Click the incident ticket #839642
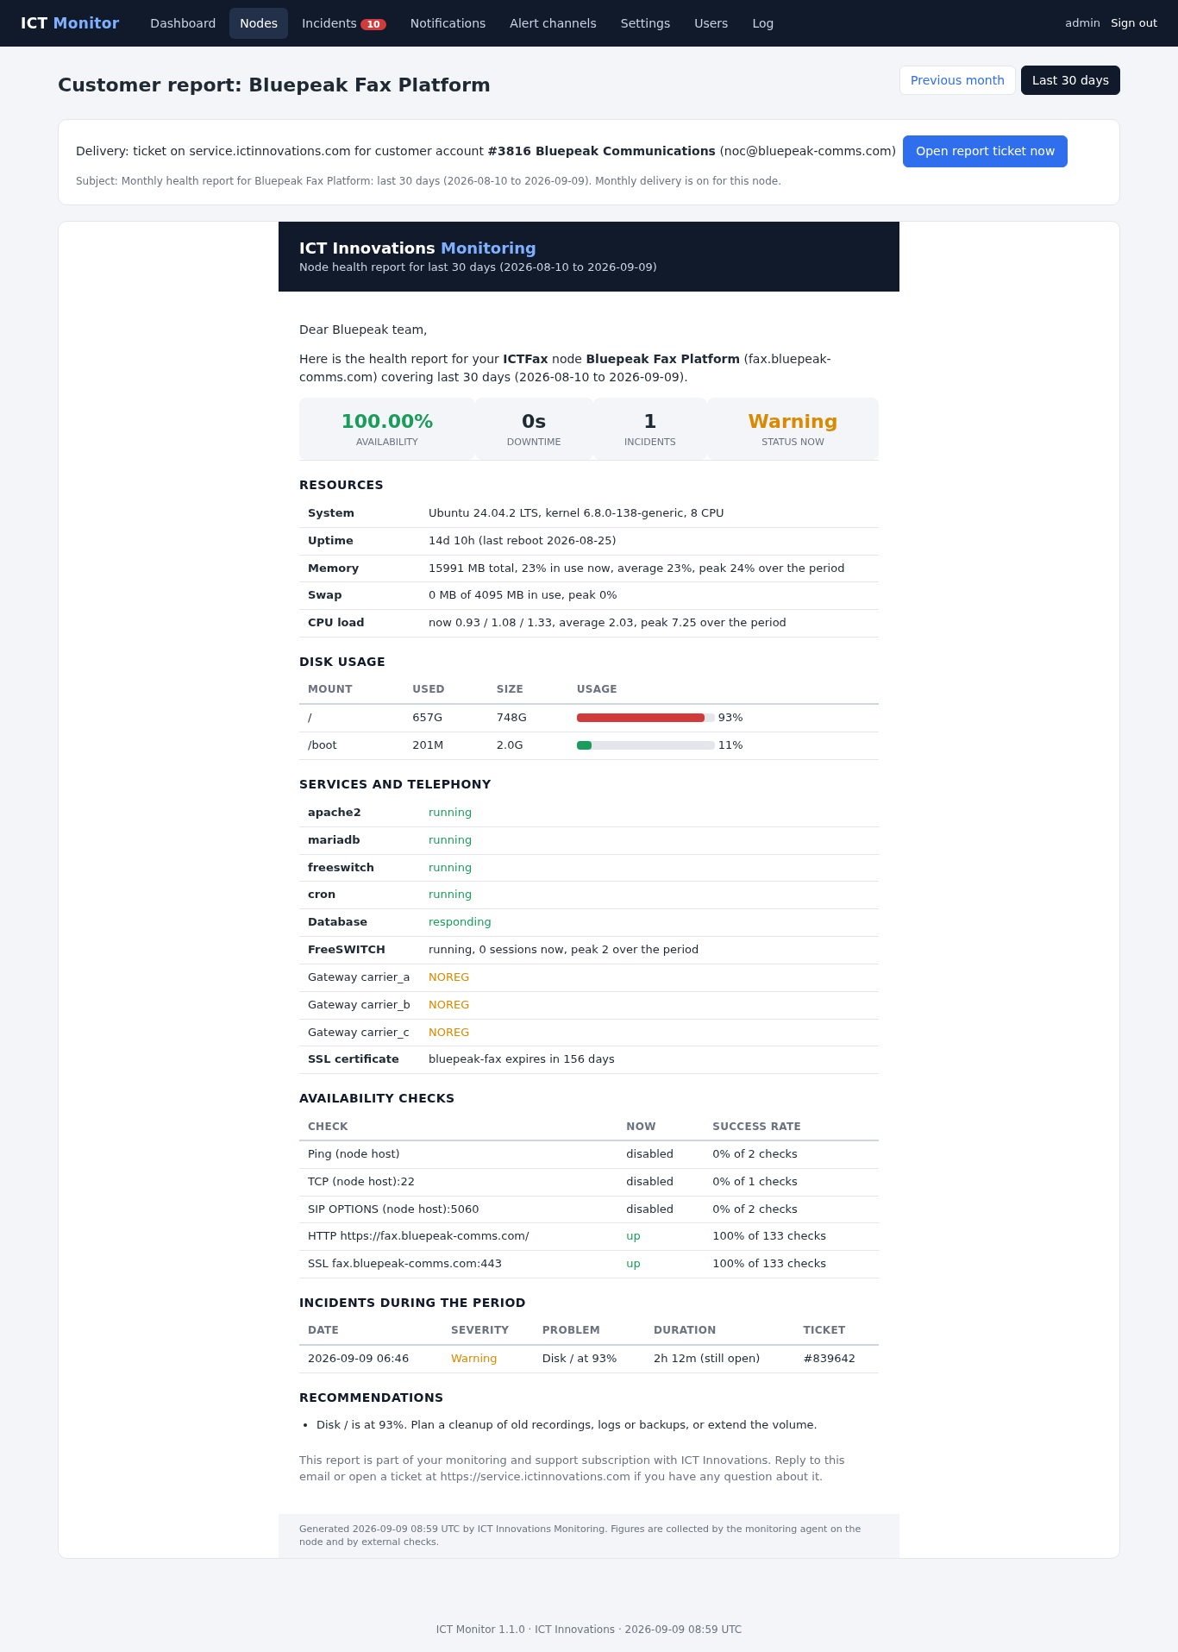The height and width of the screenshot is (1652, 1178). click(x=829, y=1359)
